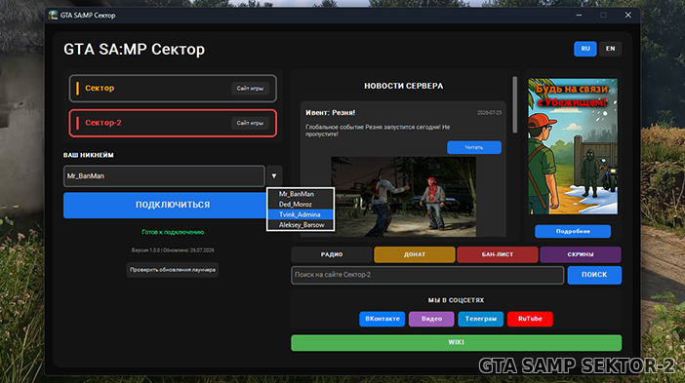
Task: Select the Сектор server entry
Action: (173, 88)
